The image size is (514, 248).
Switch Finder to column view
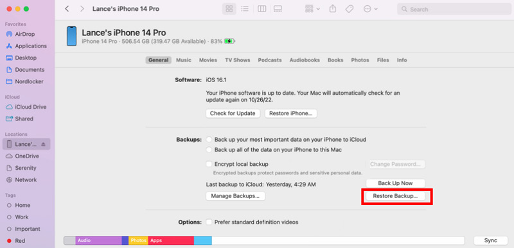click(x=261, y=9)
